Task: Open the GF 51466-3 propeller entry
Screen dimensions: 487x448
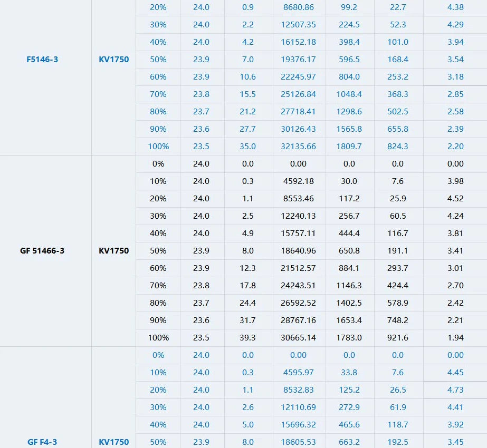Action: [42, 251]
